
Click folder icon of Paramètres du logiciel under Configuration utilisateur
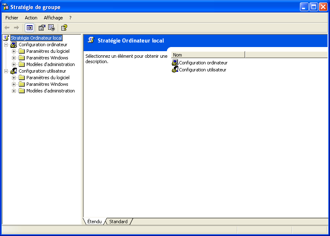(22, 78)
